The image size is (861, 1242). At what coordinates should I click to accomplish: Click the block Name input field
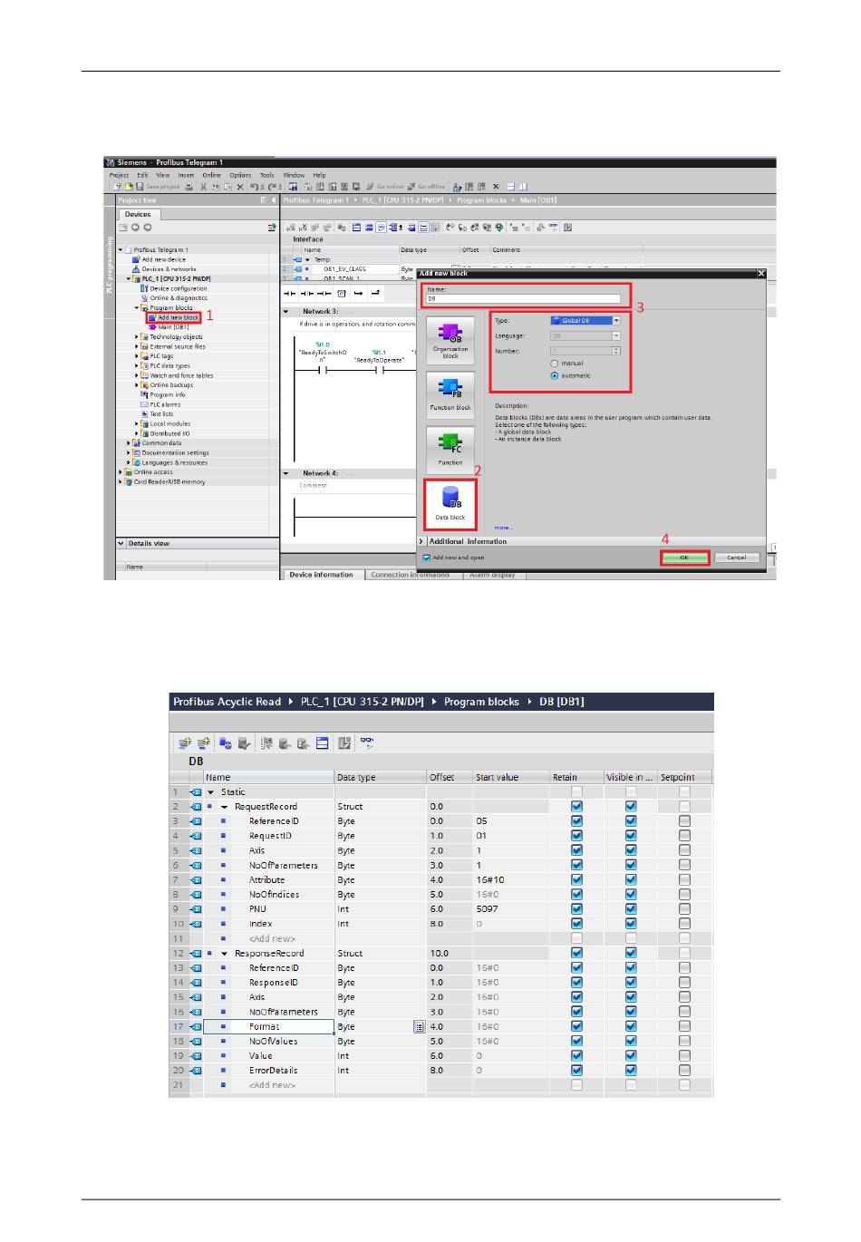(x=523, y=298)
